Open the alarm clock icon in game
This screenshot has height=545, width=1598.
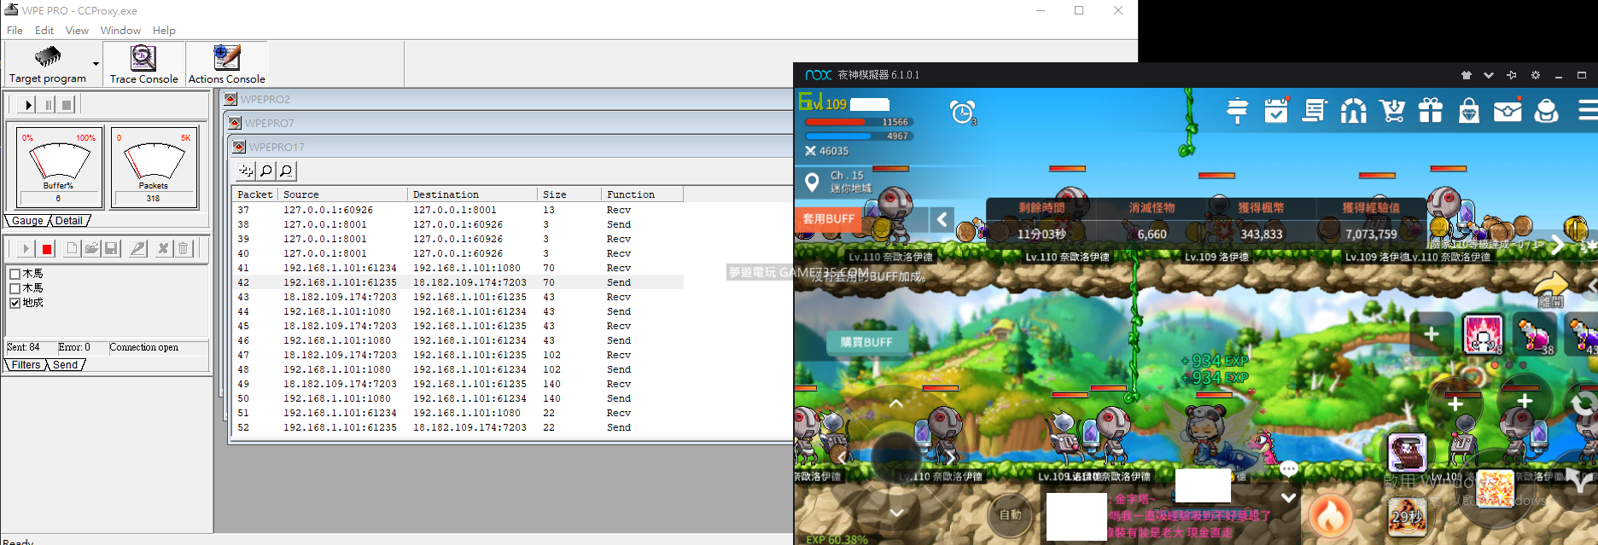click(x=963, y=112)
